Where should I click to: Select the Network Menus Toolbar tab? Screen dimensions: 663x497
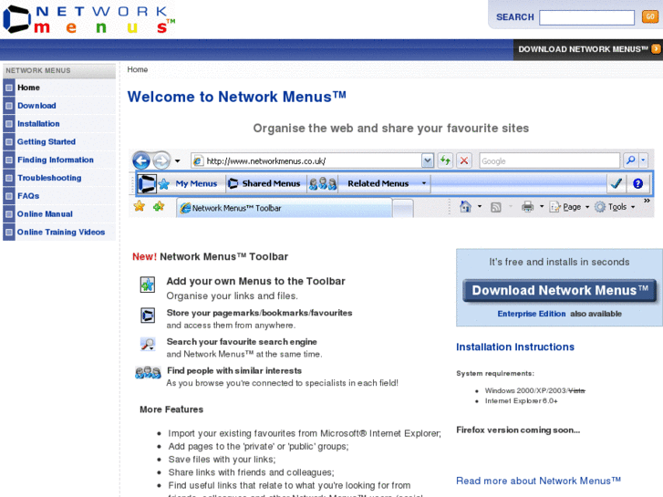click(284, 208)
